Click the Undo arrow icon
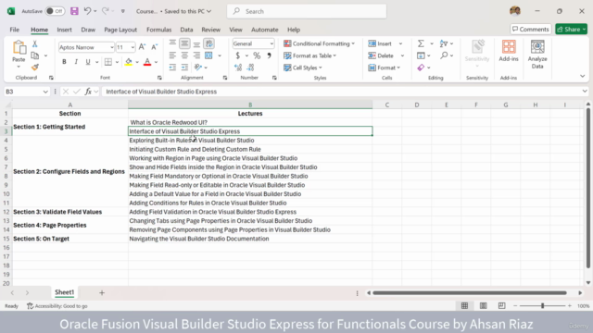Image resolution: width=593 pixels, height=333 pixels. 87,11
